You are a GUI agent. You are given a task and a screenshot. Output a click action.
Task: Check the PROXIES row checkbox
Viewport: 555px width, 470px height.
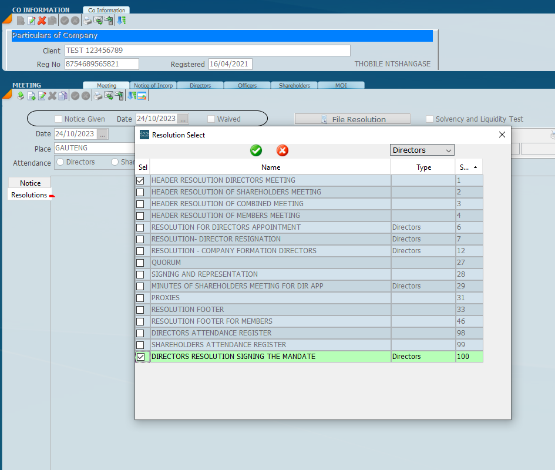(140, 298)
